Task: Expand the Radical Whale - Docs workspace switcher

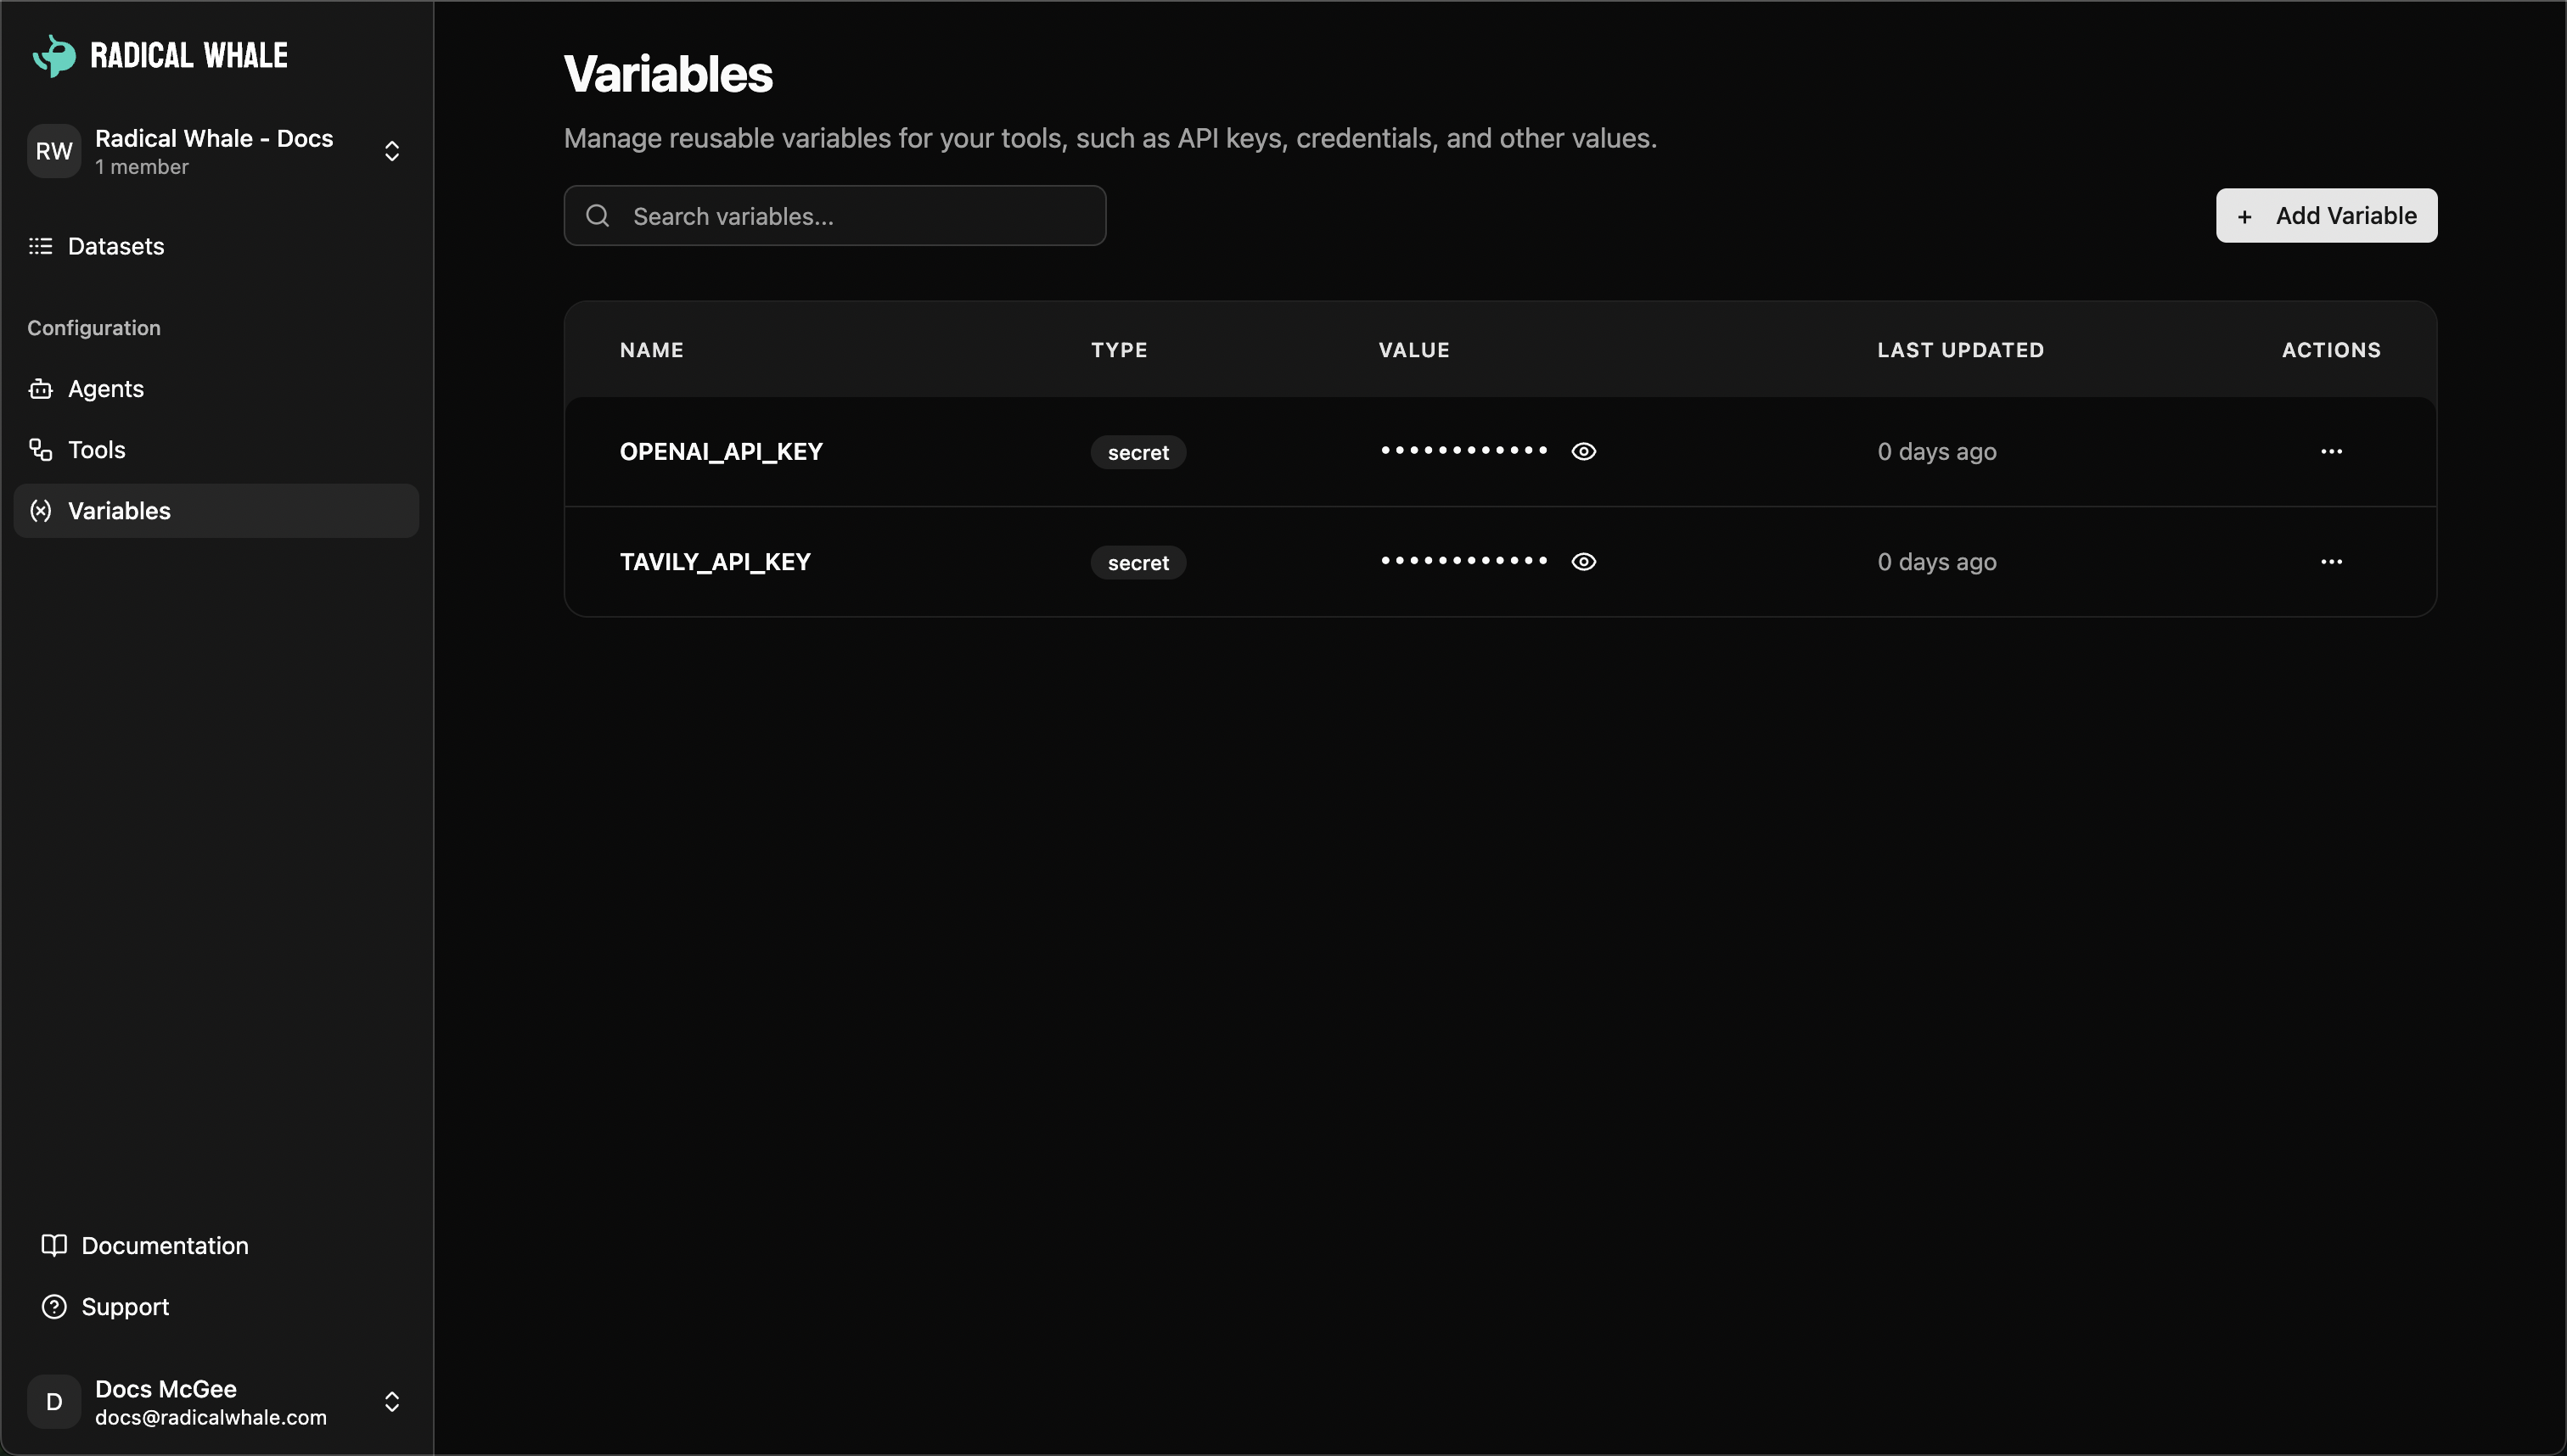Action: coord(392,151)
